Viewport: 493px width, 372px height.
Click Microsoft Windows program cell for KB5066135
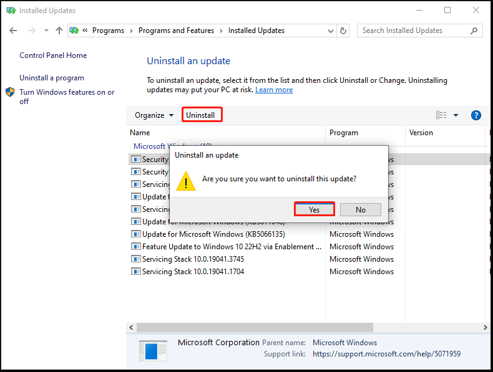(x=361, y=234)
